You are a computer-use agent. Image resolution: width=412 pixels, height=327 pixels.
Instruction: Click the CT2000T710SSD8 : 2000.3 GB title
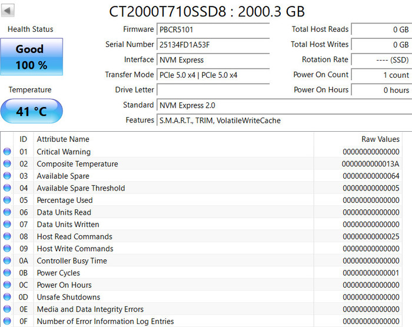pyautogui.click(x=207, y=12)
